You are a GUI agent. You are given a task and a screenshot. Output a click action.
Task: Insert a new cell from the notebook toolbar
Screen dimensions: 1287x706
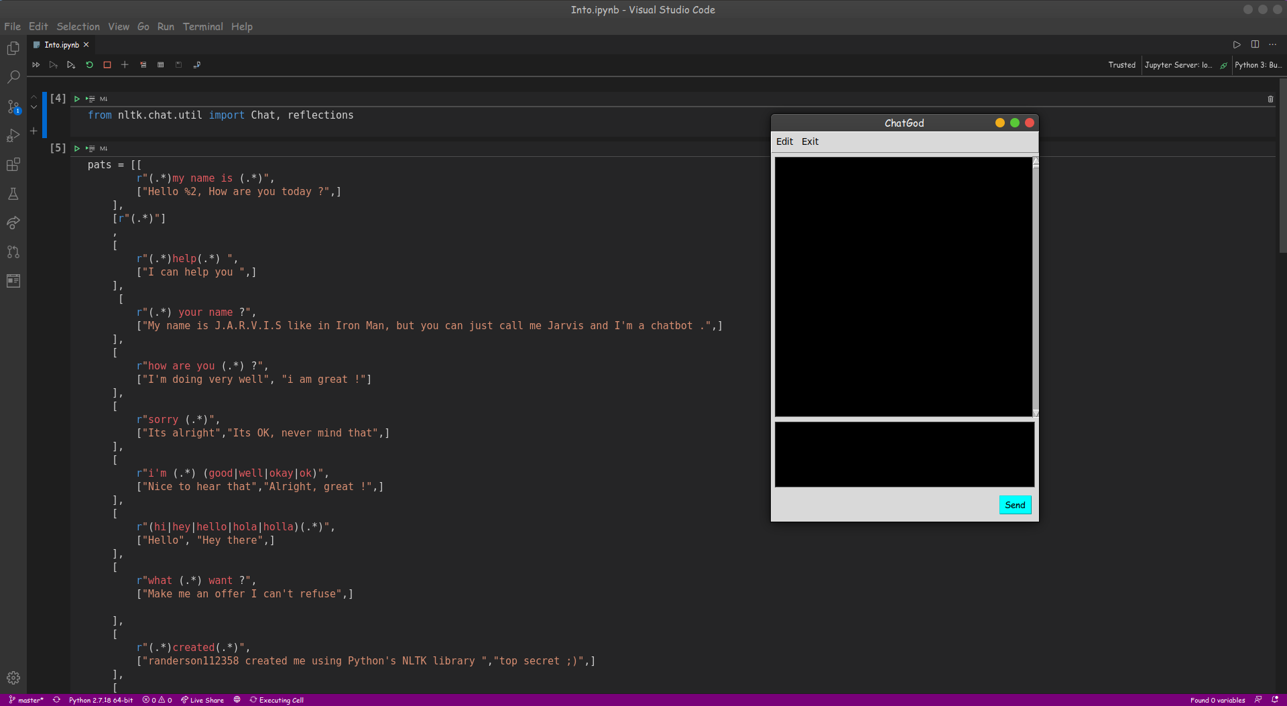[x=125, y=65]
